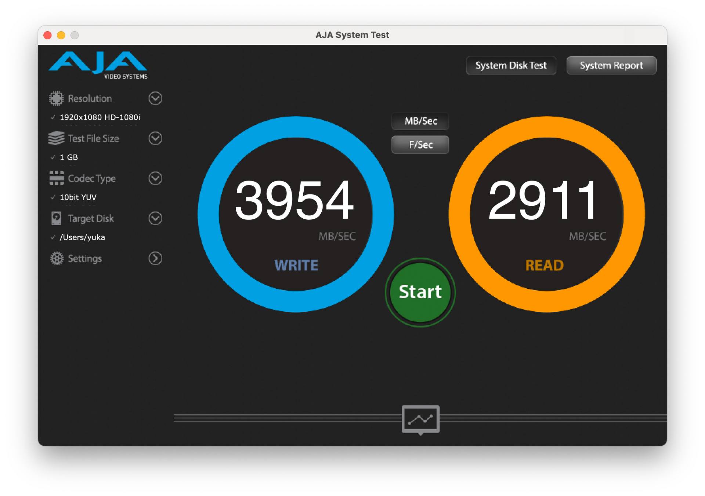Image resolution: width=705 pixels, height=496 pixels.
Task: Click the READ label in orange gauge
Action: tap(545, 265)
